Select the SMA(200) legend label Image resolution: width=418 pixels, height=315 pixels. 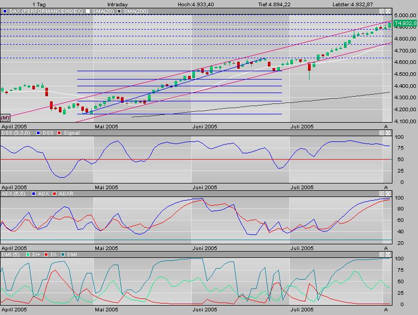(x=136, y=11)
